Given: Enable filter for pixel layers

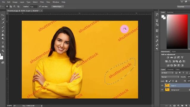Looking at the screenshot, I should 176,73.
